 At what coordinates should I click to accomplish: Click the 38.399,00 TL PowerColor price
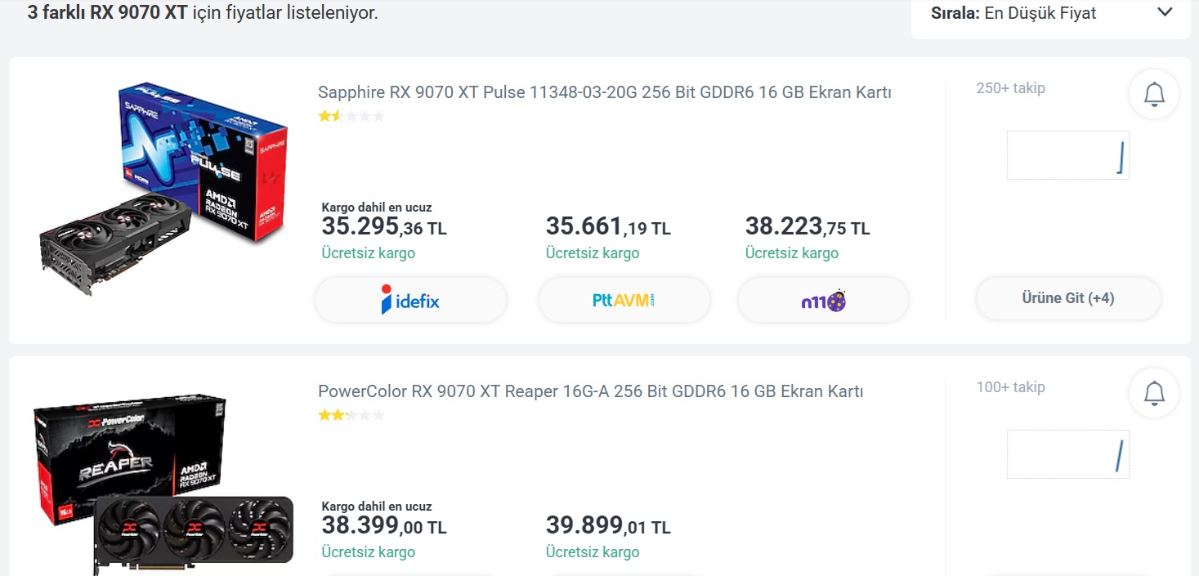pyautogui.click(x=383, y=525)
